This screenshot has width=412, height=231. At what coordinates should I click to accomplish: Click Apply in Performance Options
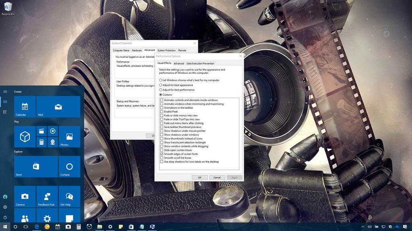tap(234, 177)
